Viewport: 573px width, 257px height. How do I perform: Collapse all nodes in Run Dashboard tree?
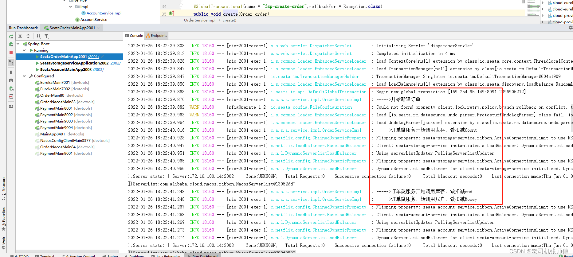coord(28,36)
